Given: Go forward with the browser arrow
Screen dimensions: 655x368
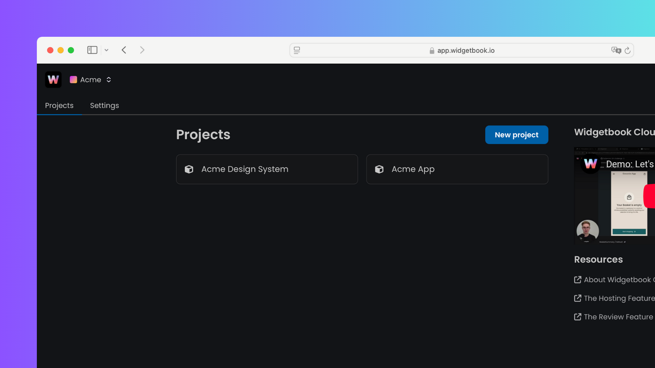Looking at the screenshot, I should tap(142, 50).
